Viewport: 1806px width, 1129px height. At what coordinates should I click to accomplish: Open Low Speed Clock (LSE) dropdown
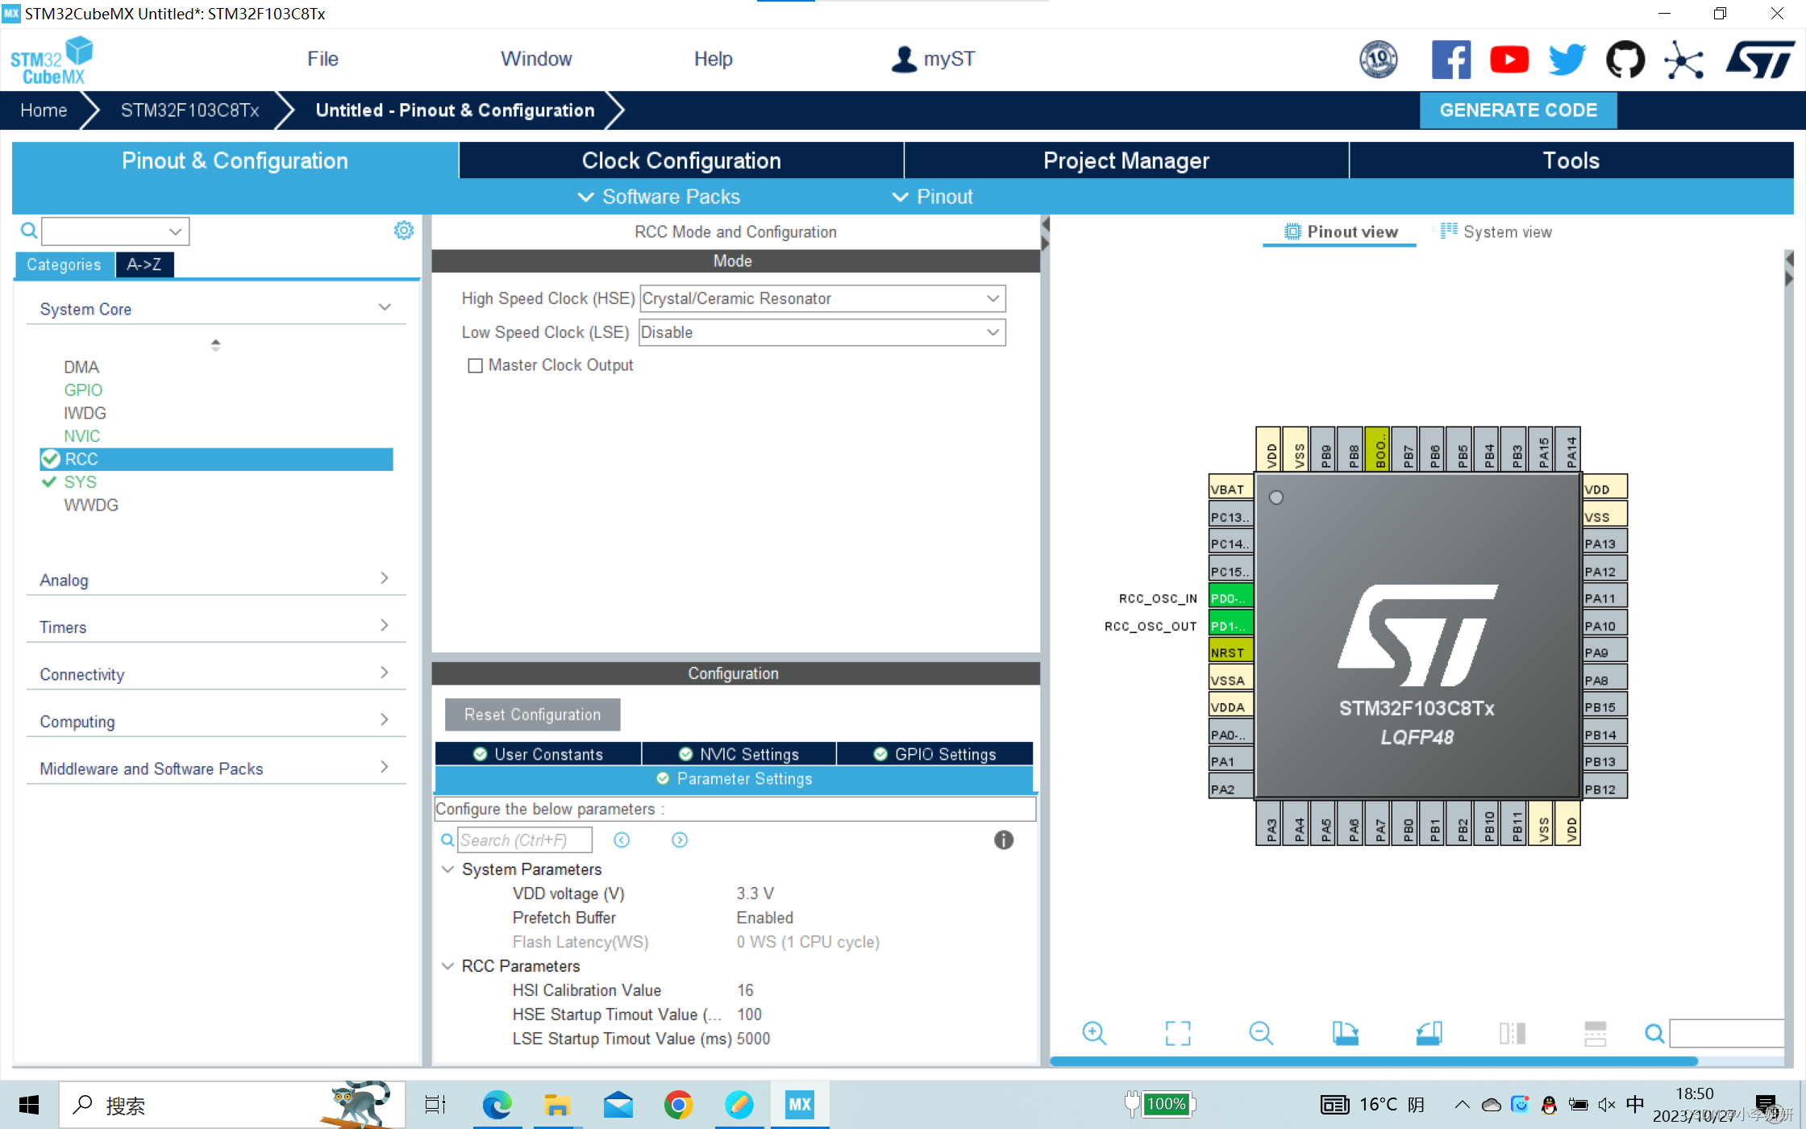822,332
